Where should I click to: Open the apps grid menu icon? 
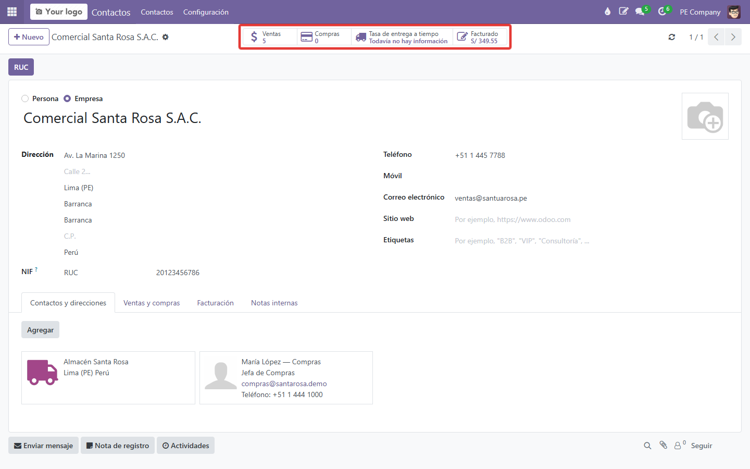pos(12,11)
